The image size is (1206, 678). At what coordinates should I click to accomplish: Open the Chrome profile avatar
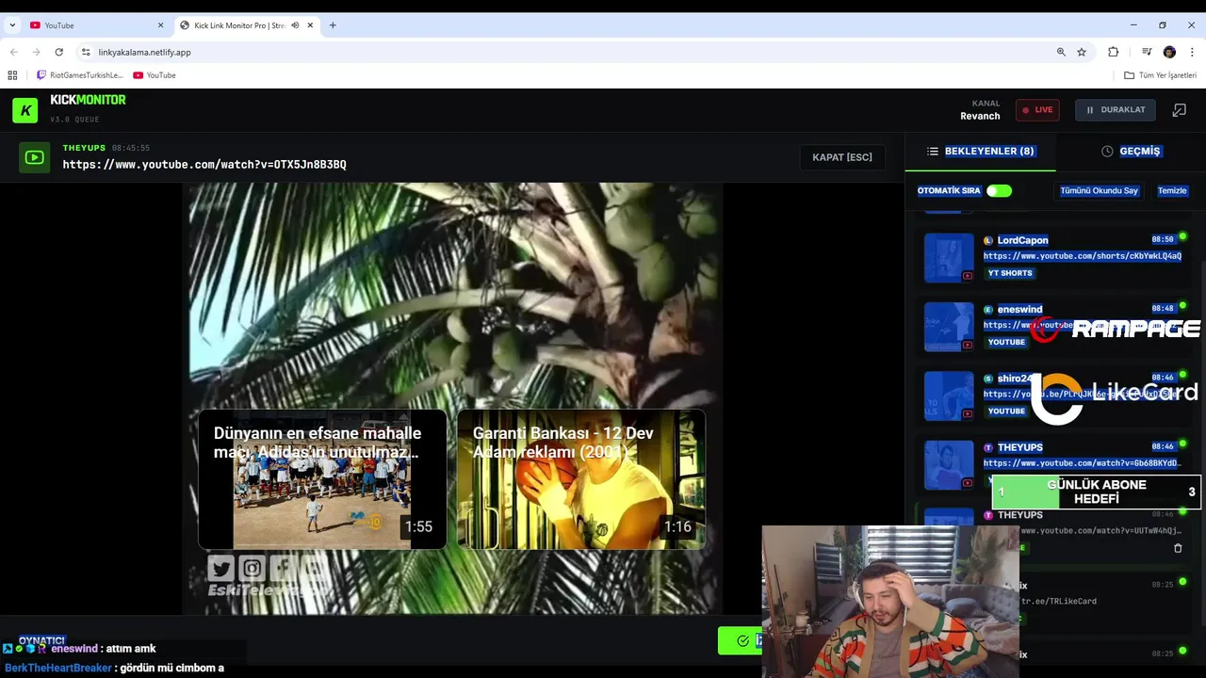click(1169, 52)
